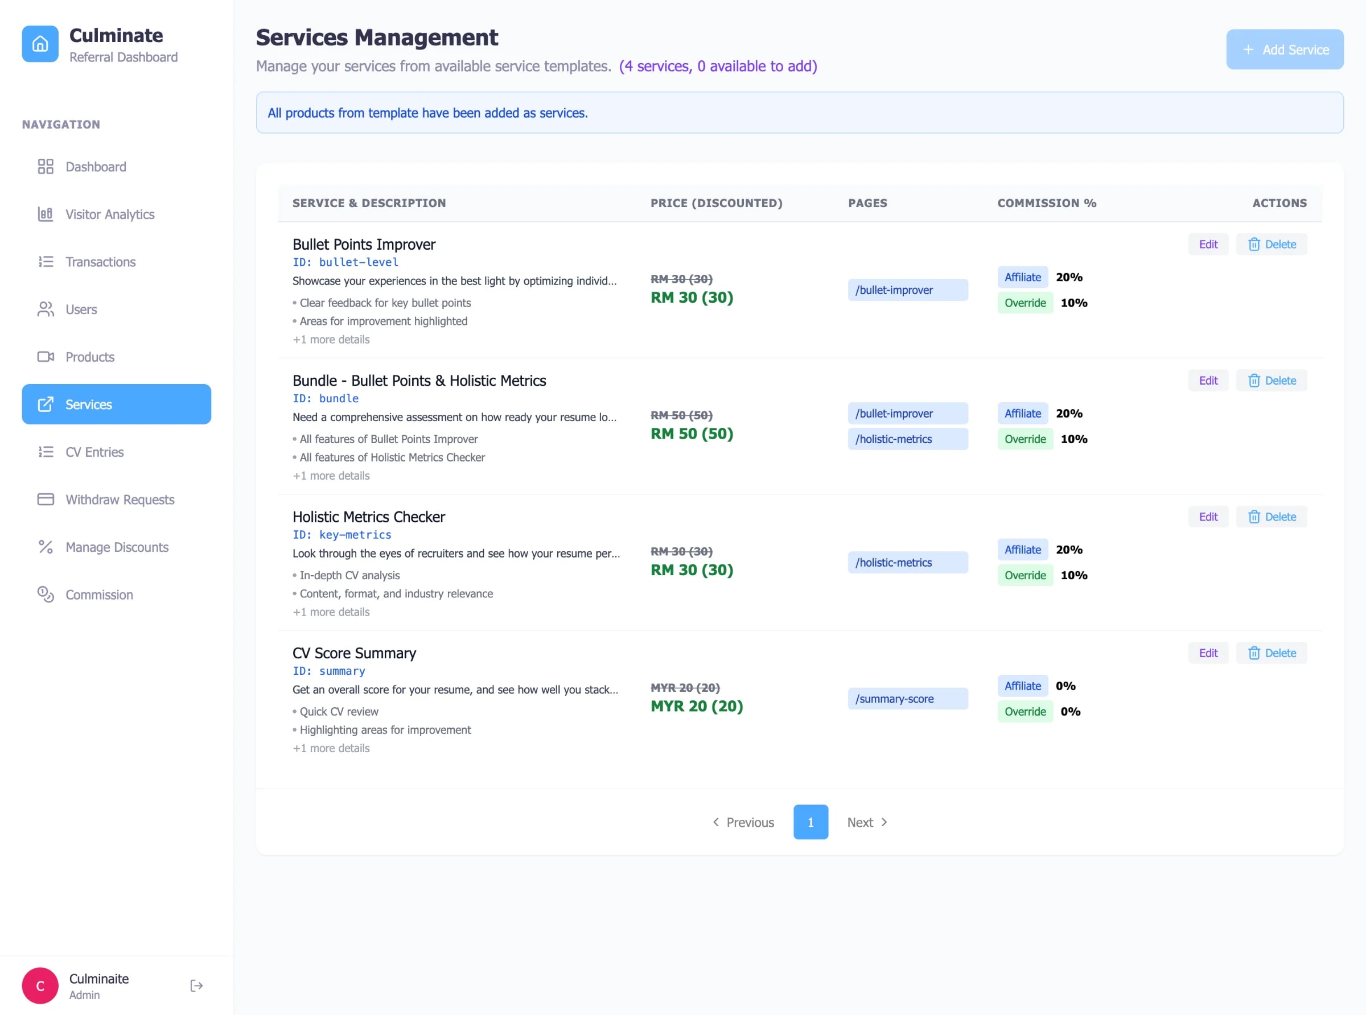Open the Commission page
The image size is (1366, 1015).
pos(117,595)
